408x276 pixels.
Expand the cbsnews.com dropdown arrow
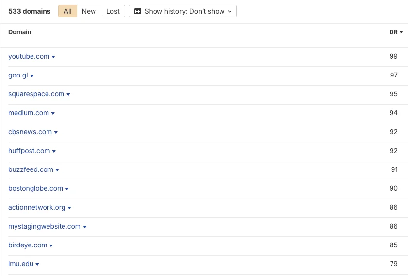point(56,132)
